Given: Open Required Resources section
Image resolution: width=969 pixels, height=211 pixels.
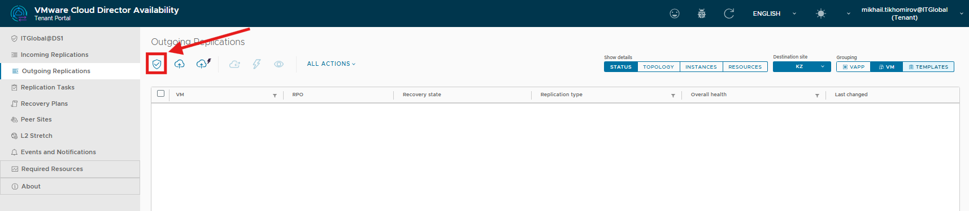Looking at the screenshot, I should (70, 169).
